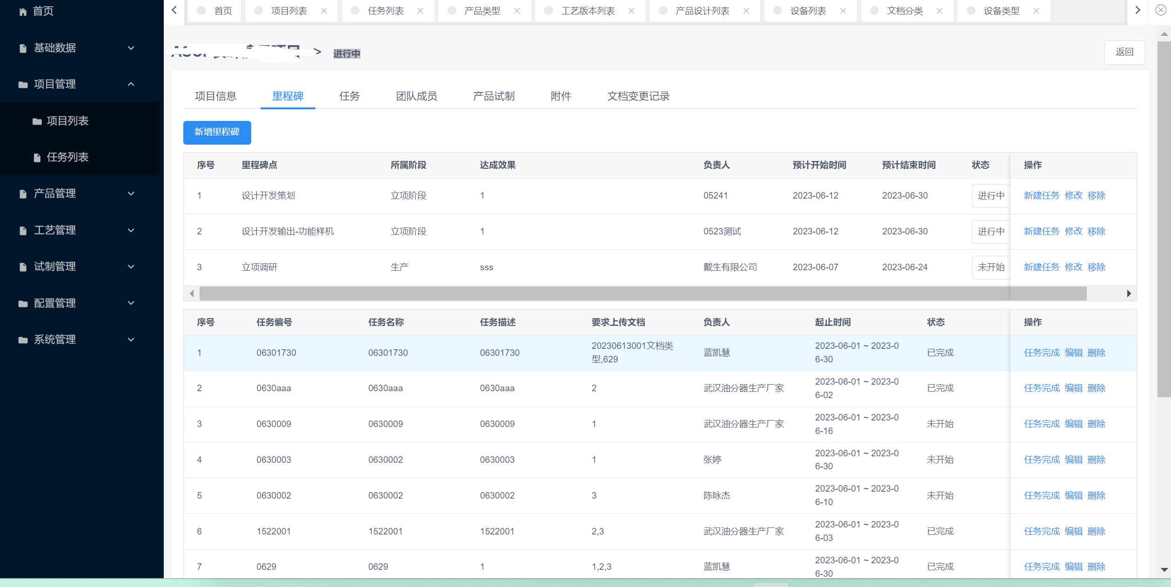Viewport: 1171px width, 587px height.
Task: Switch to the 团队成员 tab
Action: 416,96
